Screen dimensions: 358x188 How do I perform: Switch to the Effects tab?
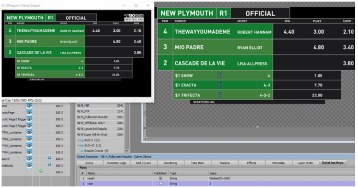click(x=252, y=163)
